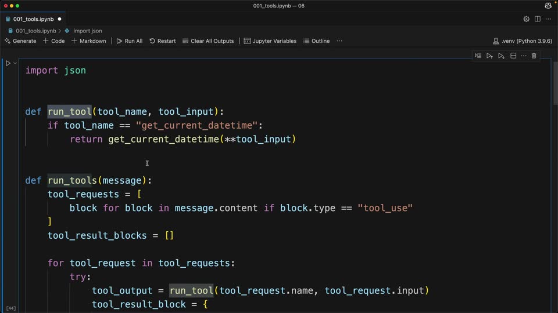Split the editor with layout icon

537,19
